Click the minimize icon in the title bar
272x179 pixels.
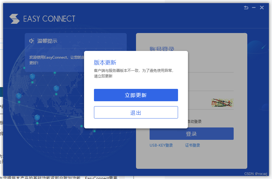click(254, 7)
